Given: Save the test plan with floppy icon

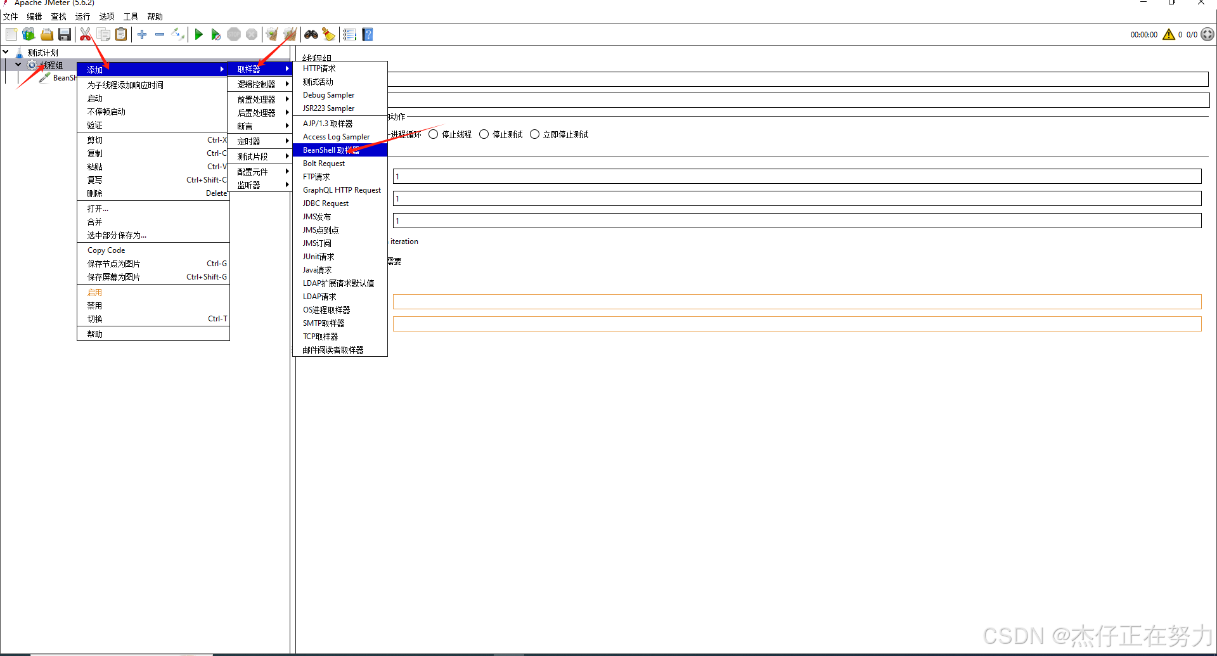Looking at the screenshot, I should point(65,34).
